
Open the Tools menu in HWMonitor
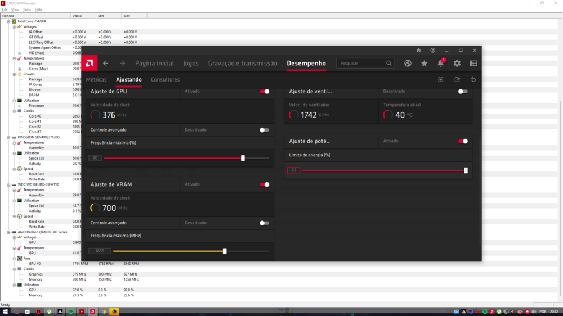pos(26,10)
